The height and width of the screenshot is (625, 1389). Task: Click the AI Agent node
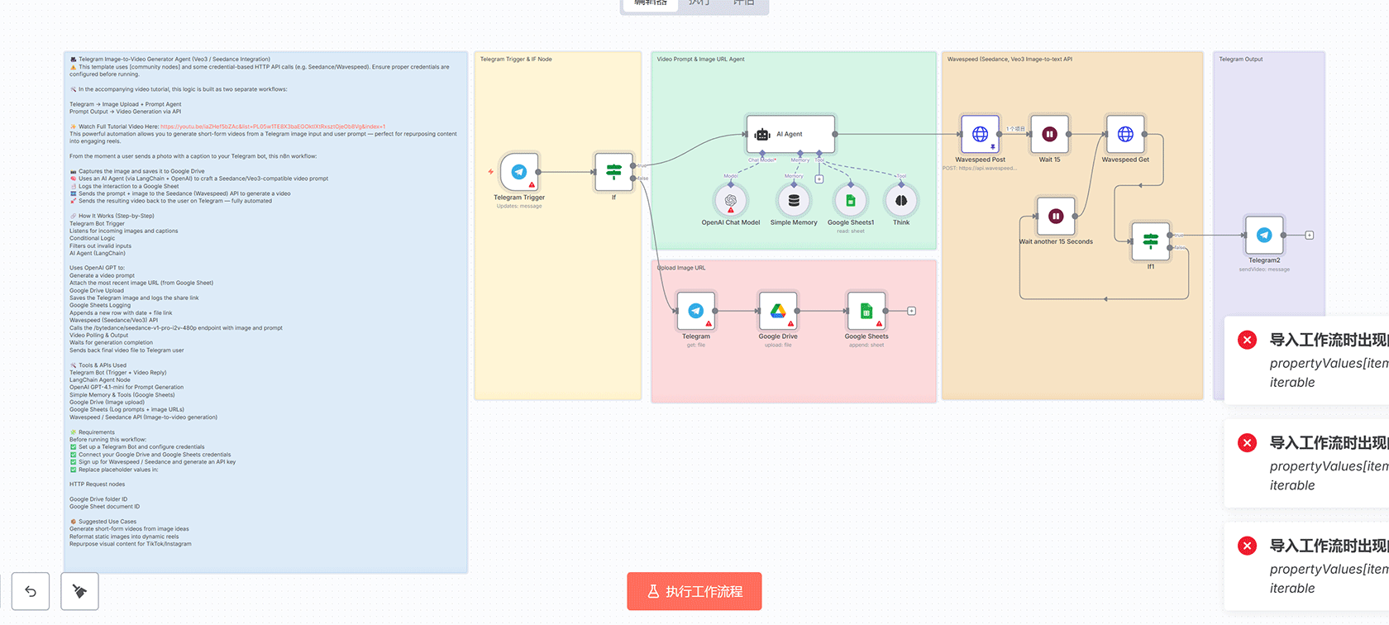[x=790, y=134]
